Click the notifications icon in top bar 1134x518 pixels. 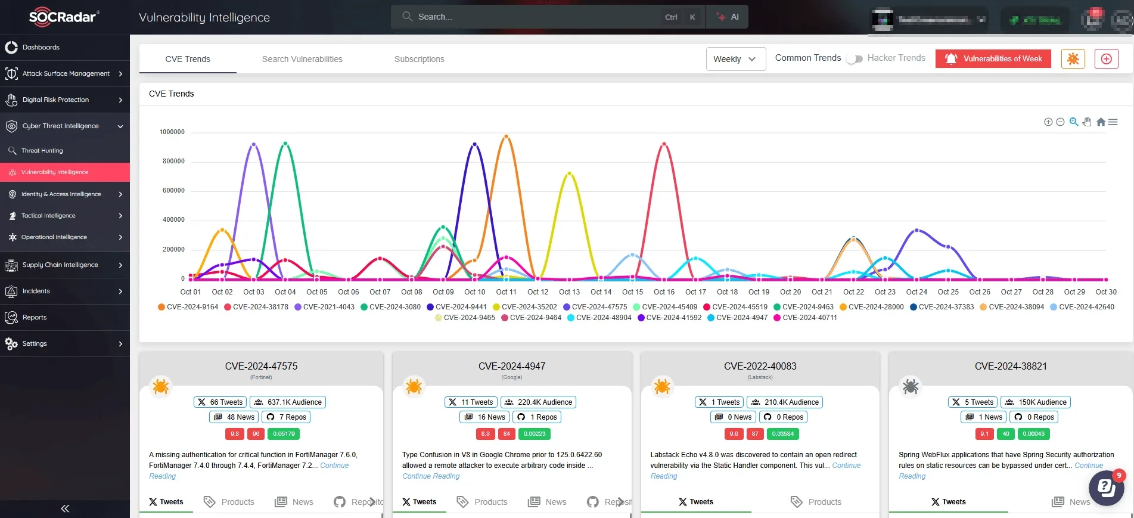[1092, 18]
